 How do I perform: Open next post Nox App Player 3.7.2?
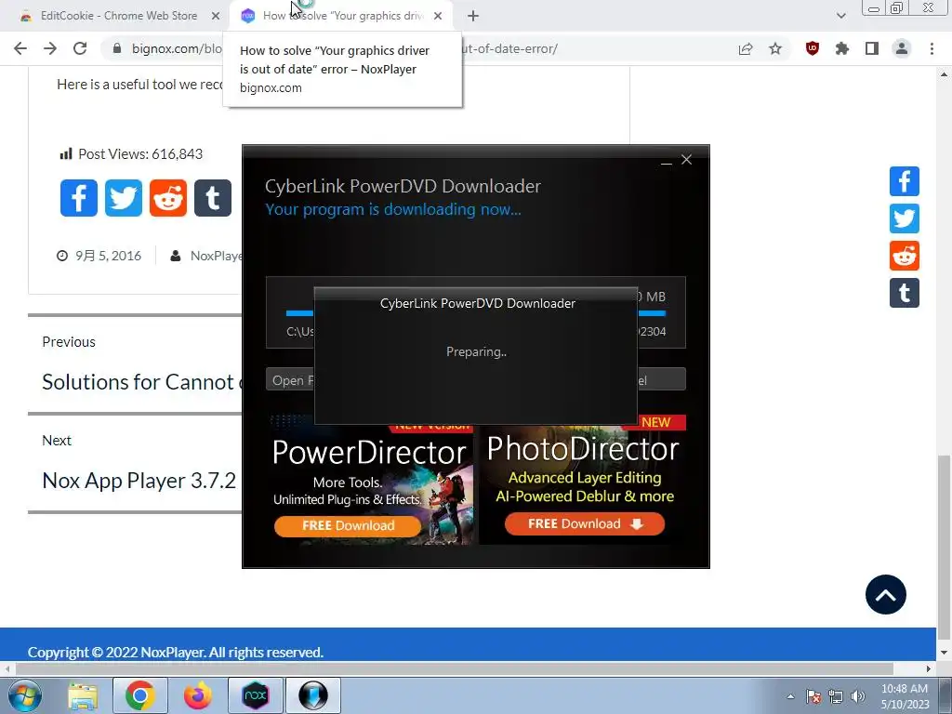[x=139, y=481]
